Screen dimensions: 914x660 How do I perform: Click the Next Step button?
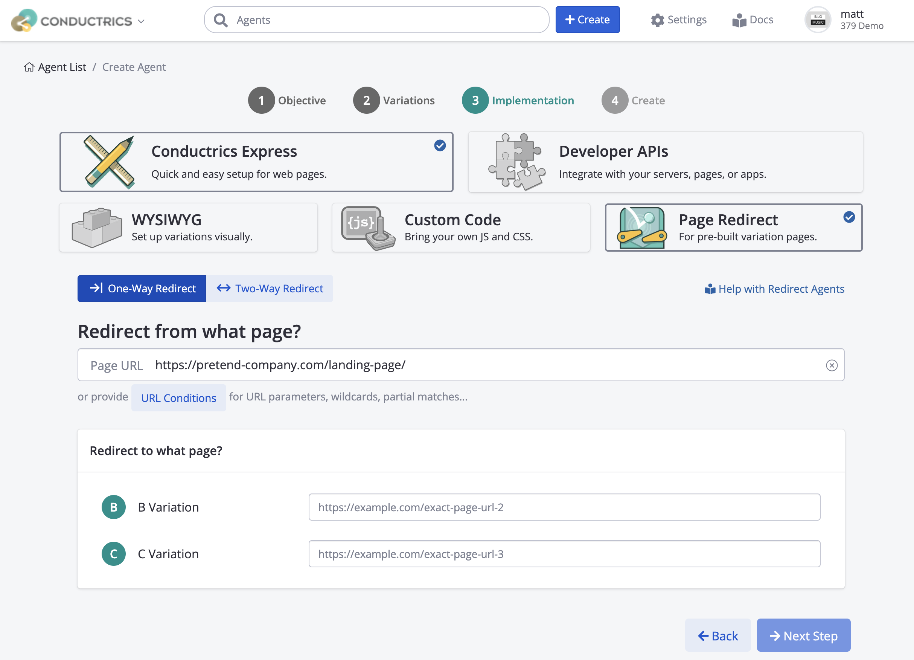pyautogui.click(x=803, y=636)
